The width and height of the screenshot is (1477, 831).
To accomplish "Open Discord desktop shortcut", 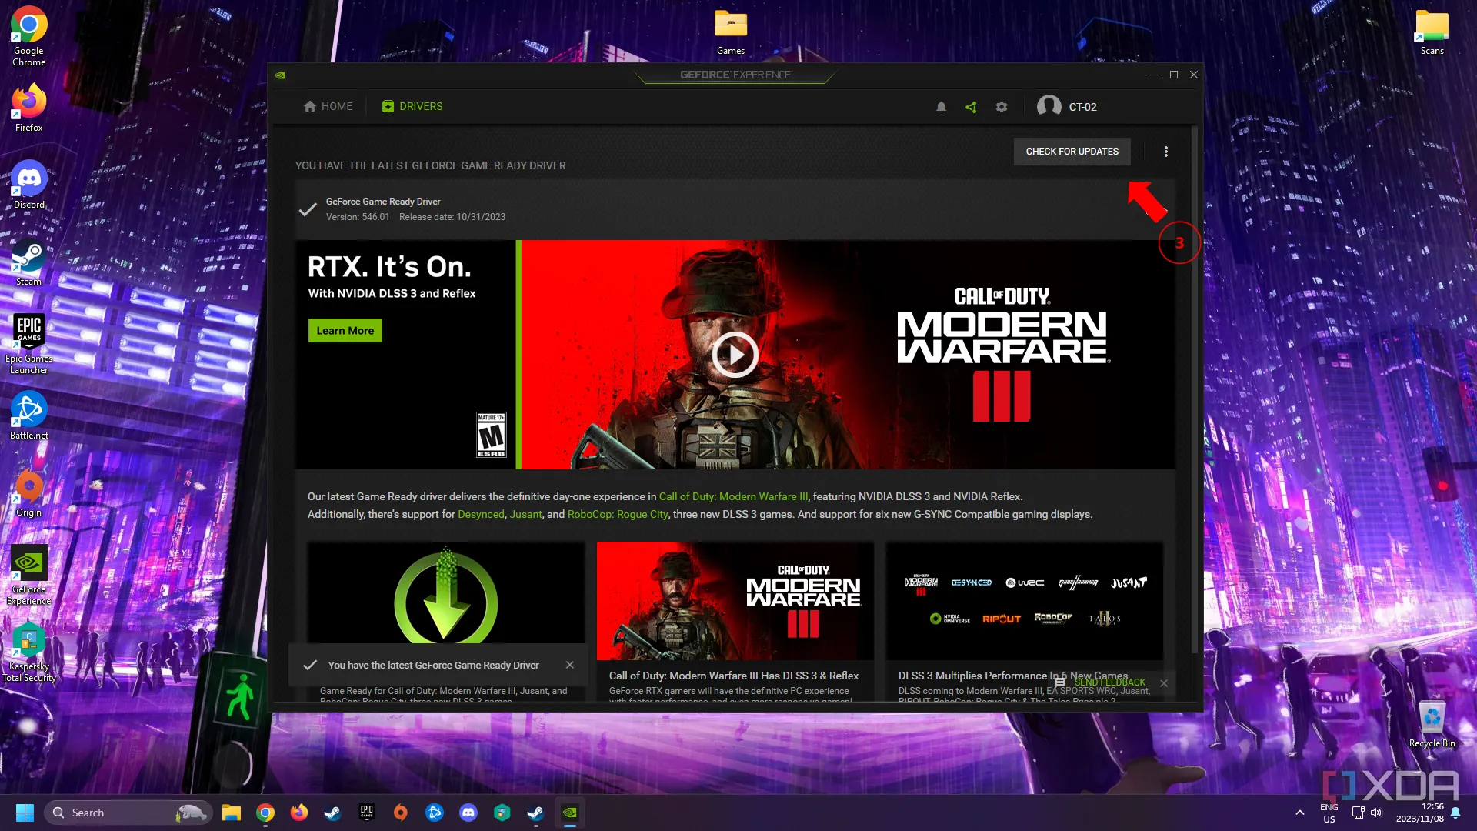I will (28, 185).
